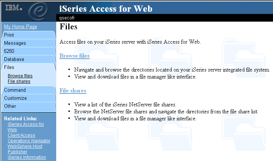Select the 5250 navigation tab

coord(29,51)
